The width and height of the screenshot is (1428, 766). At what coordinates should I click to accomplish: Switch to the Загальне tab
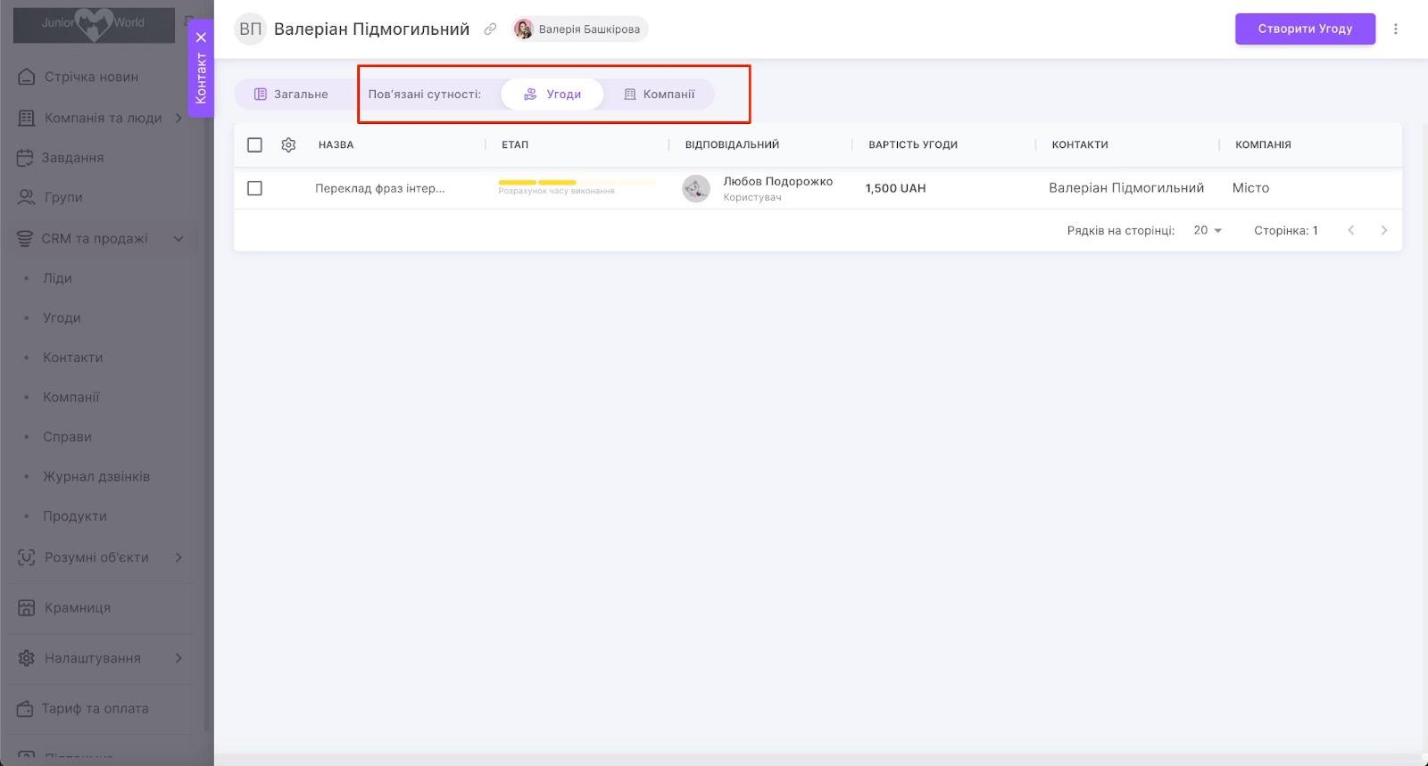pos(291,95)
